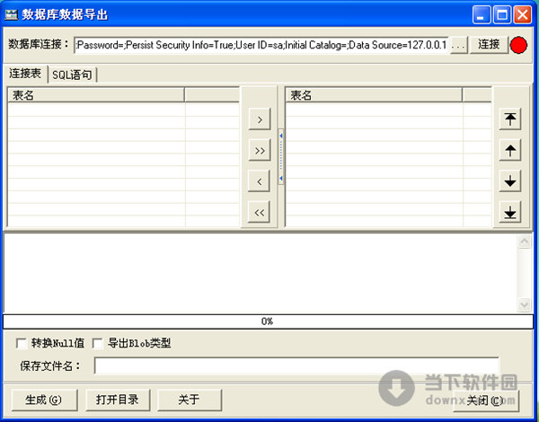Click the log area scroll down arrow

pyautogui.click(x=525, y=304)
